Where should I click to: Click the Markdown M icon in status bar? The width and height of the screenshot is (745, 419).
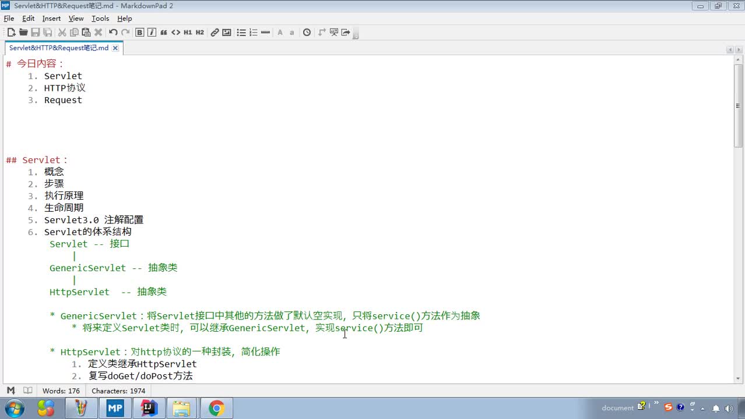click(10, 390)
